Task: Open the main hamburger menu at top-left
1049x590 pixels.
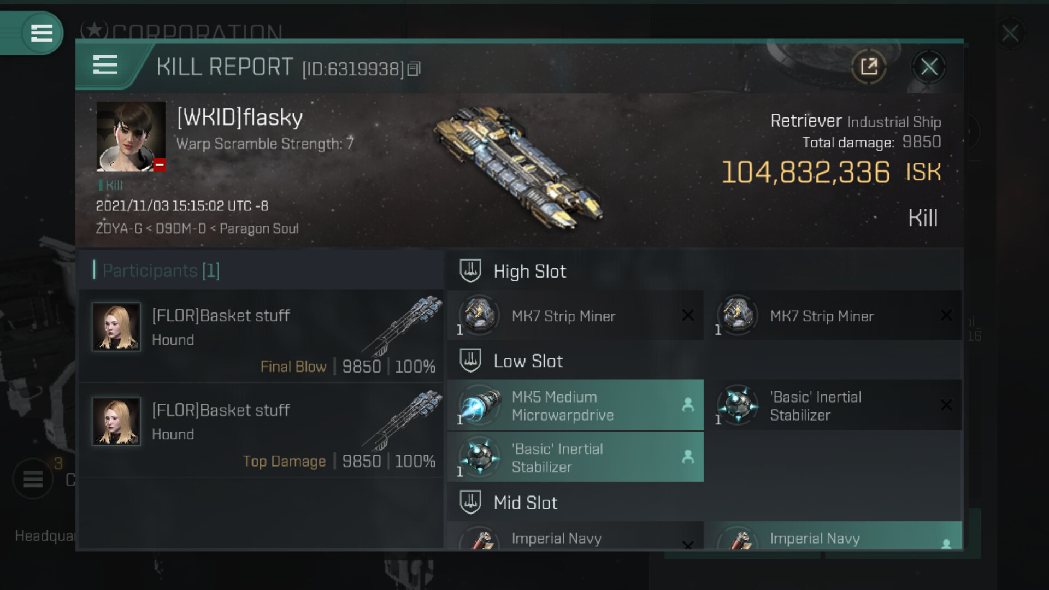Action: tap(42, 33)
